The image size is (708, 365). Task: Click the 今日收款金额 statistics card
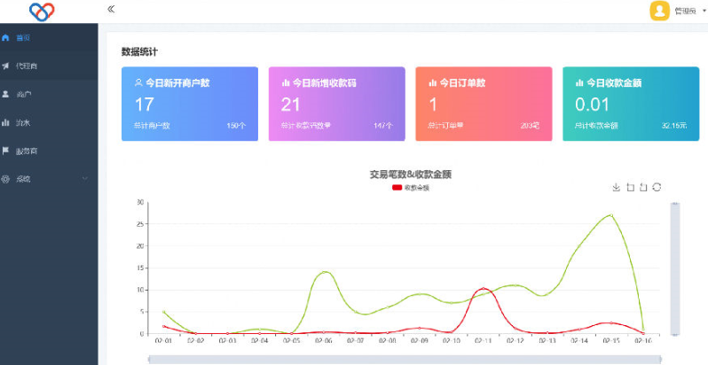(630, 104)
